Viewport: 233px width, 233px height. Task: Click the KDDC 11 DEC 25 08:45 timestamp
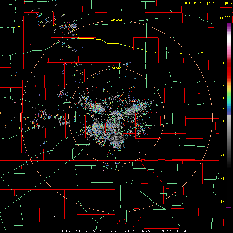pyautogui.click(x=165, y=231)
